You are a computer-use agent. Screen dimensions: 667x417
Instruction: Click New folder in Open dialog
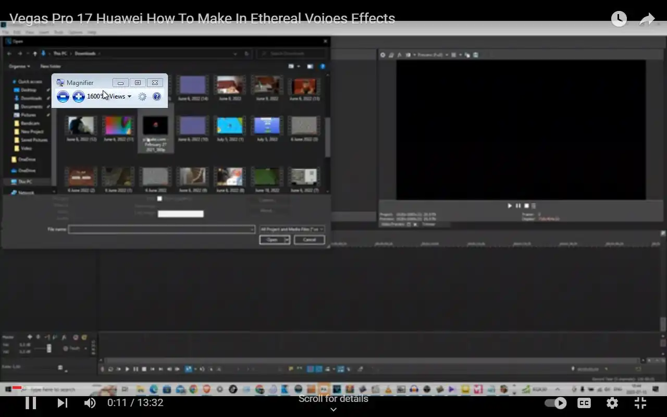click(51, 67)
